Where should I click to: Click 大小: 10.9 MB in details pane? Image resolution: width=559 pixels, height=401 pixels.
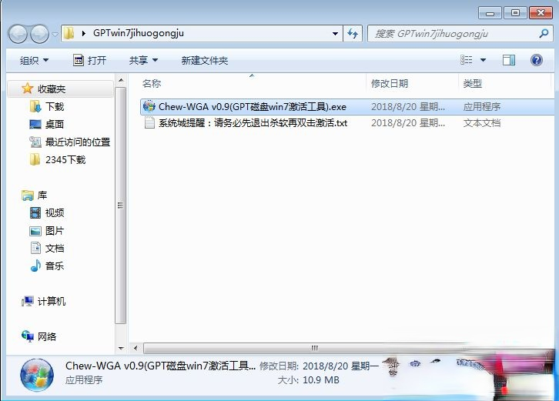tap(309, 380)
